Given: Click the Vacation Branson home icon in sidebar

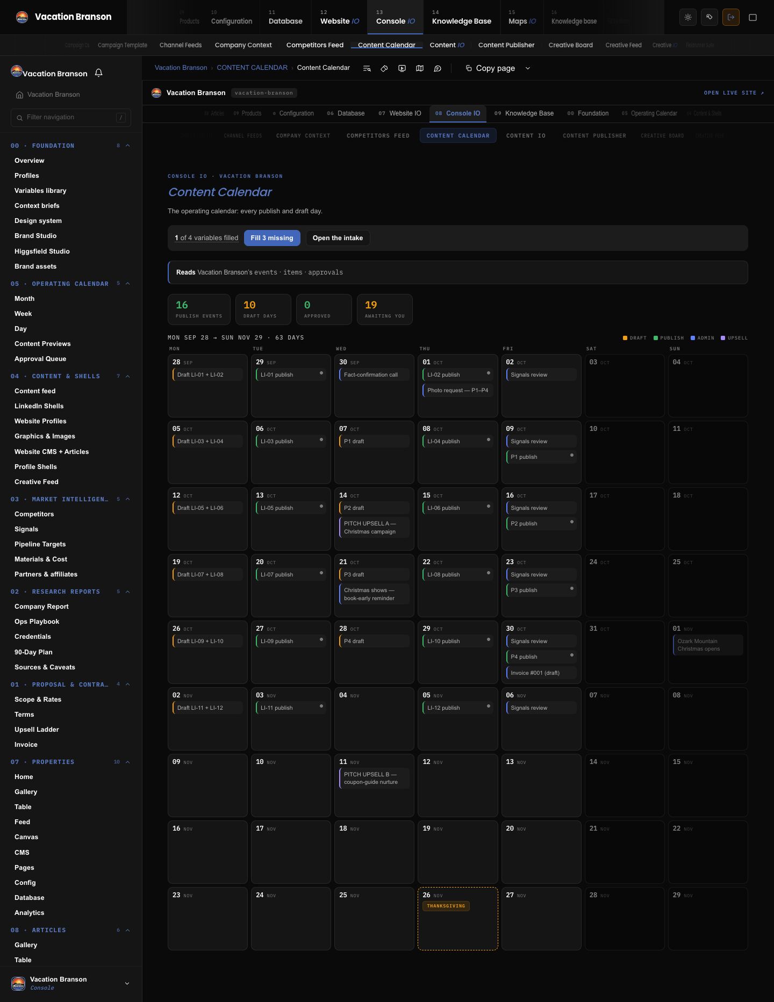Looking at the screenshot, I should [x=20, y=95].
